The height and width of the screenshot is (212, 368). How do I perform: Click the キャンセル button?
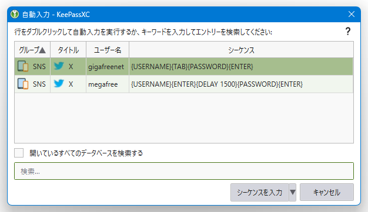(327, 192)
